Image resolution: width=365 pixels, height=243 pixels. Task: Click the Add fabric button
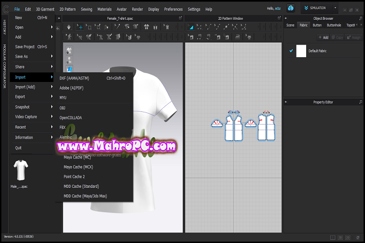(x=323, y=37)
